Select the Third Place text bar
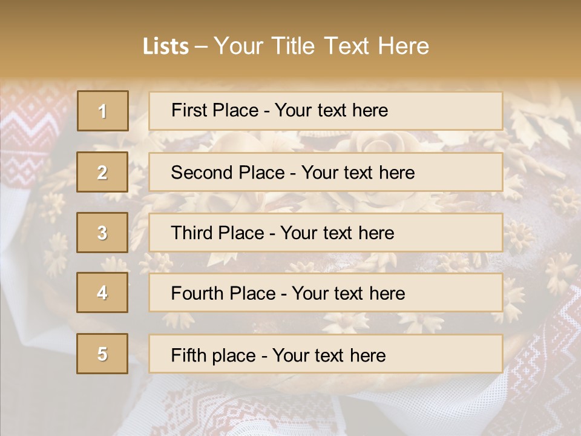The height and width of the screenshot is (436, 581). tap(326, 233)
